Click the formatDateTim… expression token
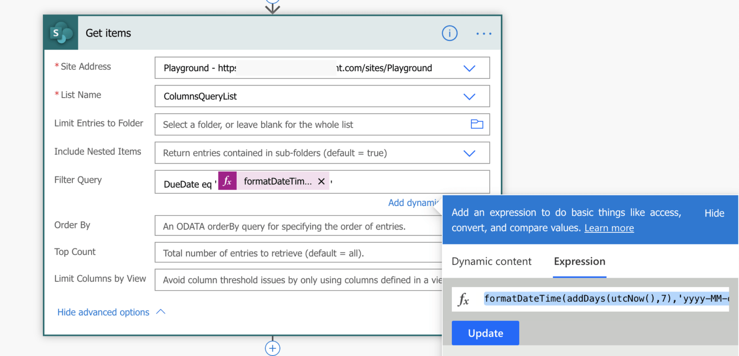Screen dimensions: 739x356 (x=274, y=181)
